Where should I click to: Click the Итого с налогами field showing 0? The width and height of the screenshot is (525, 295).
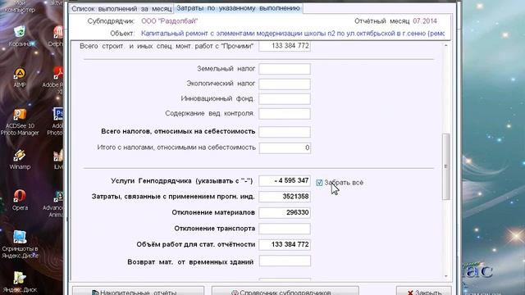(x=285, y=147)
